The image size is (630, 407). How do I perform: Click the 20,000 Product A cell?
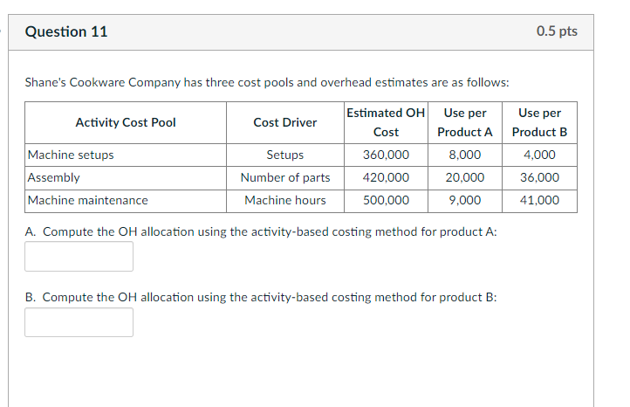click(465, 177)
